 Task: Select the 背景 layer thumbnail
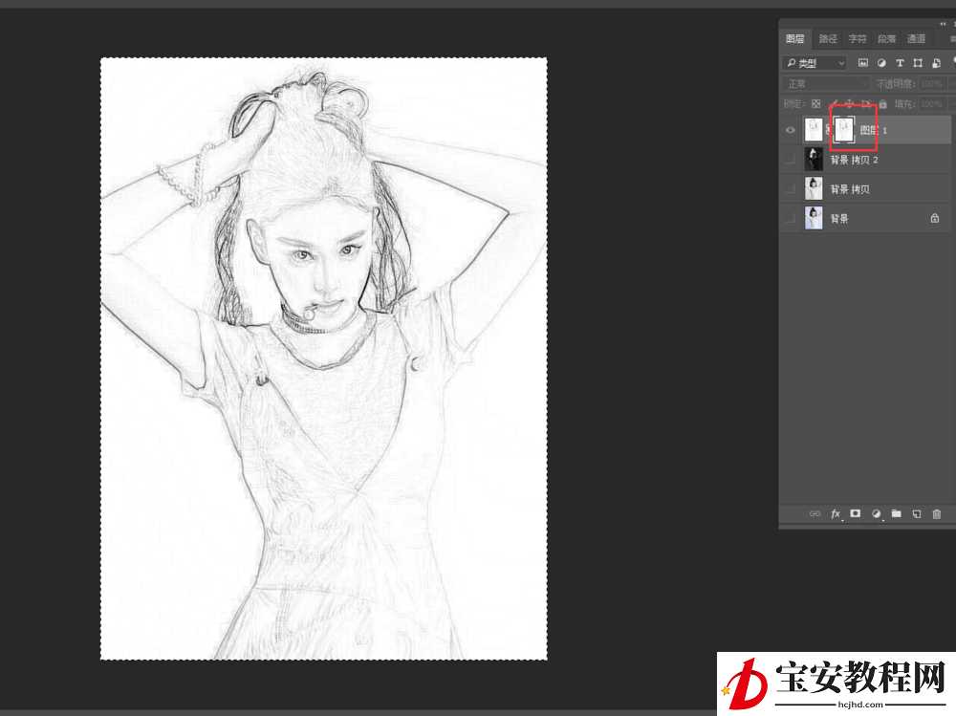tap(814, 218)
